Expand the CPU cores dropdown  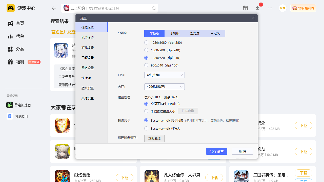click(x=164, y=75)
